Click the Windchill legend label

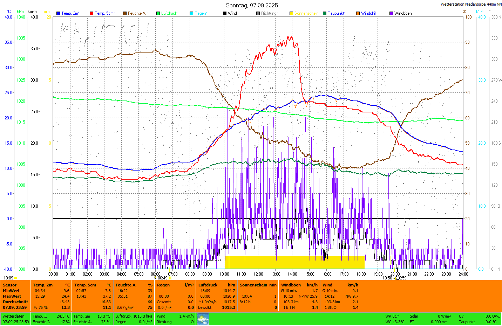coord(369,13)
